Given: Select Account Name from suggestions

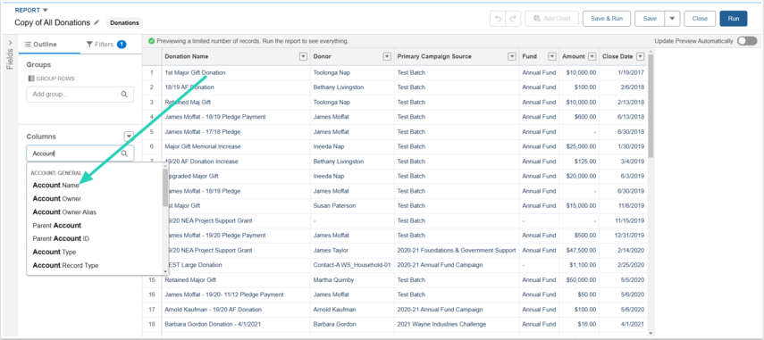Looking at the screenshot, I should coord(55,186).
